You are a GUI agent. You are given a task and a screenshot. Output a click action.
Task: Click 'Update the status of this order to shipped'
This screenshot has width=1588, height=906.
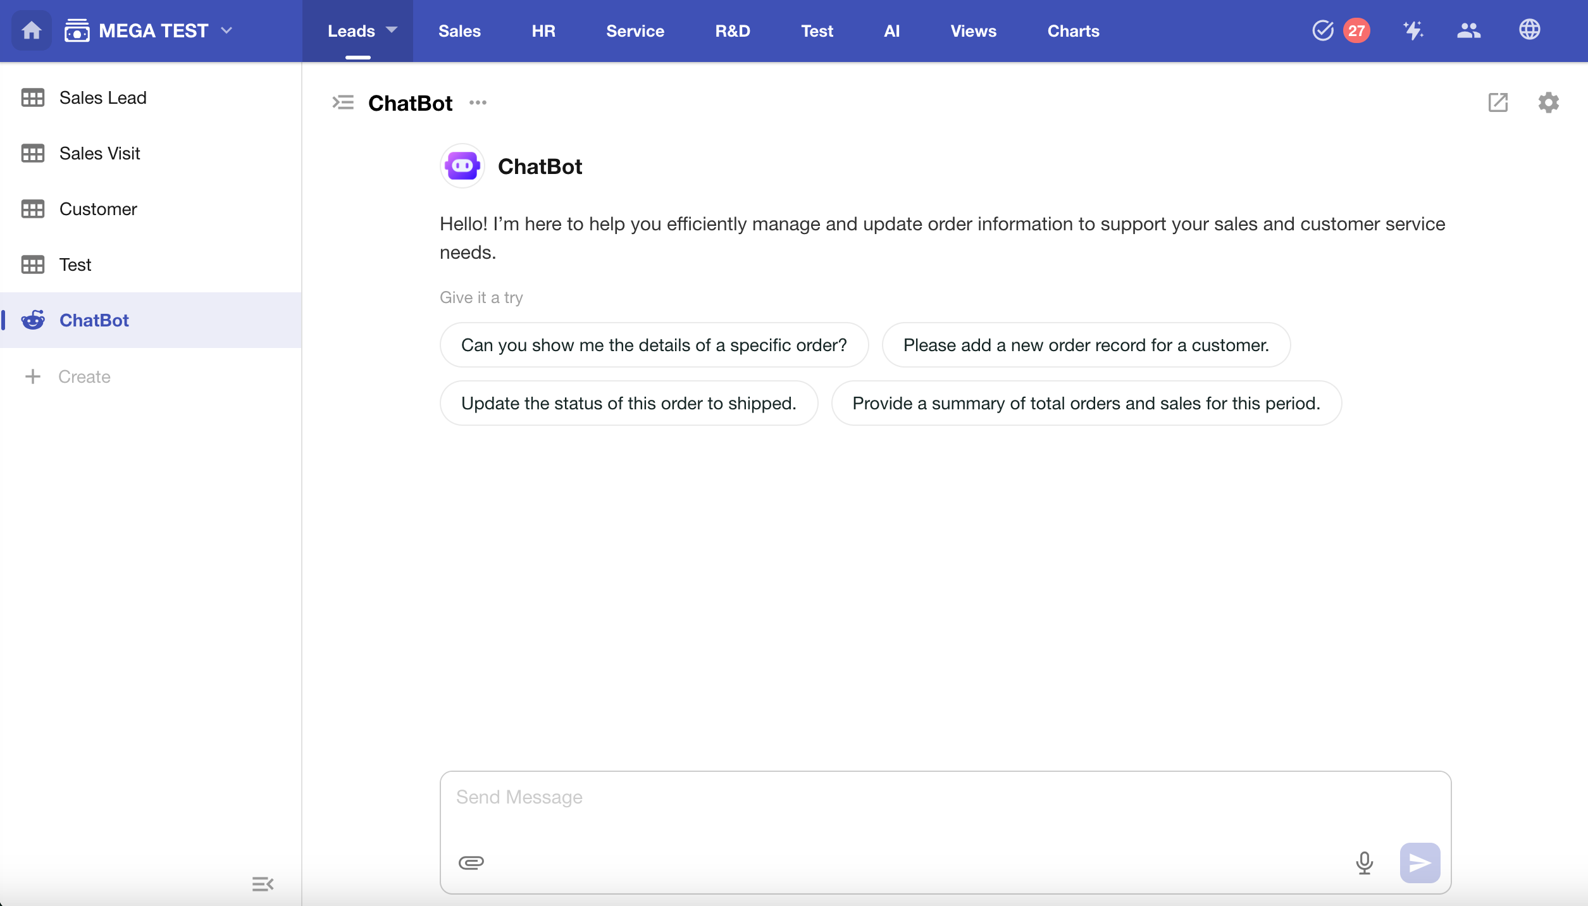(x=628, y=403)
